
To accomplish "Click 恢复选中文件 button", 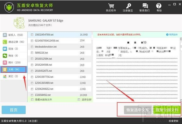I will coord(138,110).
